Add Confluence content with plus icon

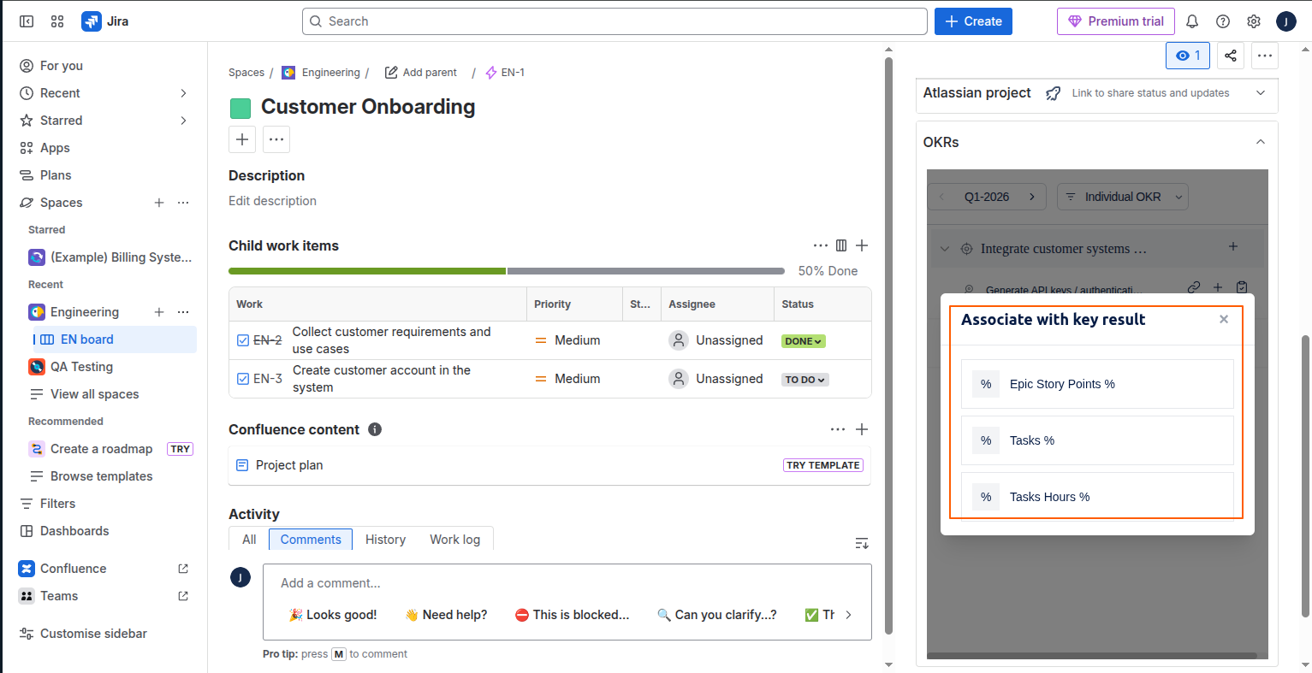[x=862, y=429]
